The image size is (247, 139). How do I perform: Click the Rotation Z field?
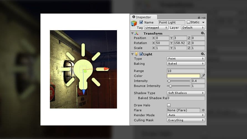[198, 43]
